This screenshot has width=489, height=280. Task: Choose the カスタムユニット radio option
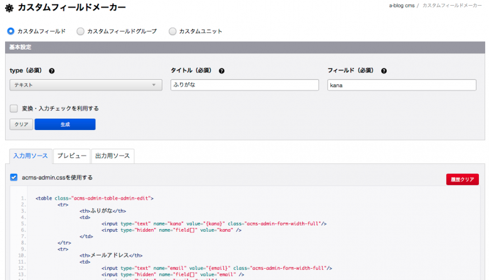[x=172, y=31]
